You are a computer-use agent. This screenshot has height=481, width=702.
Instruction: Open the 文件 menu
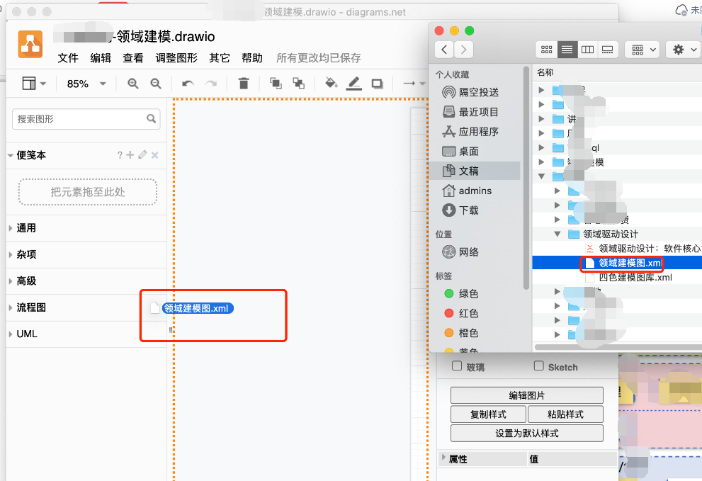click(x=68, y=58)
